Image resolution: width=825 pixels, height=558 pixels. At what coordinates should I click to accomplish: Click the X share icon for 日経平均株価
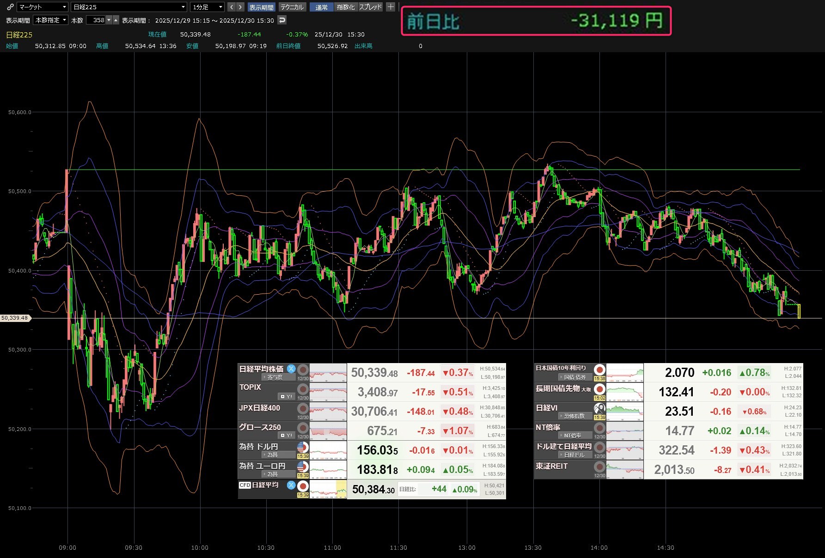[x=291, y=369]
